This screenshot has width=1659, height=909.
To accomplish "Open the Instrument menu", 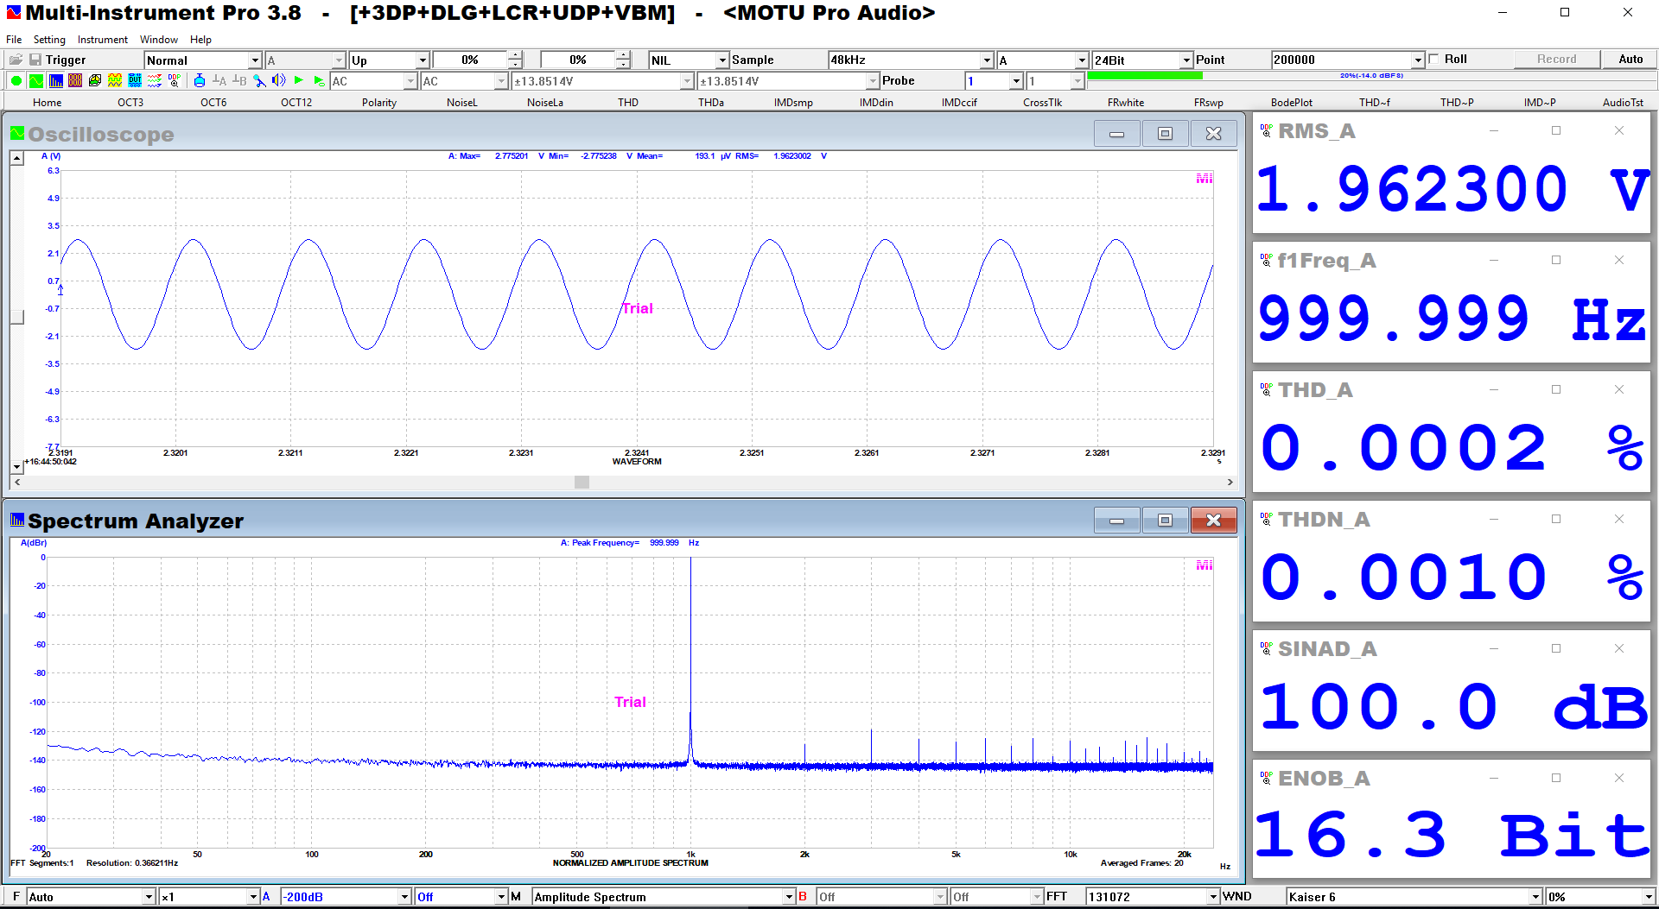I will tap(102, 40).
